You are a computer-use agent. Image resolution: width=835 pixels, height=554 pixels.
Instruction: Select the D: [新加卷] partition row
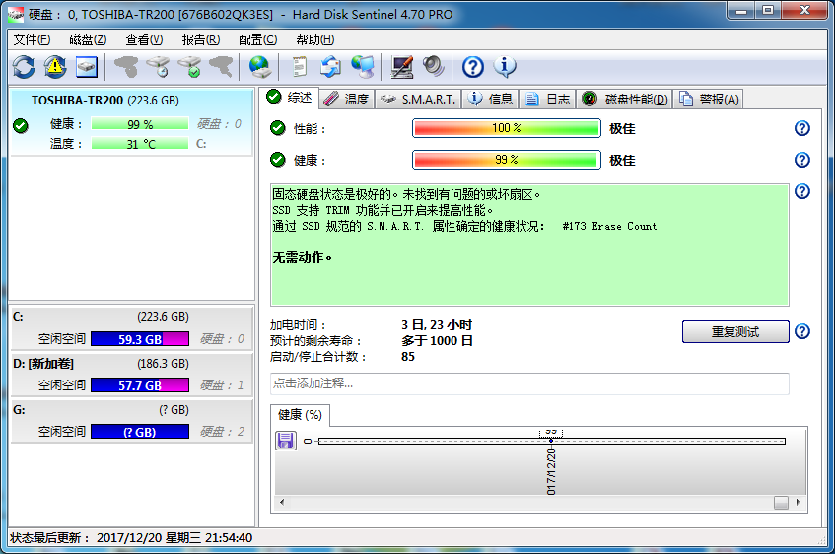[131, 375]
